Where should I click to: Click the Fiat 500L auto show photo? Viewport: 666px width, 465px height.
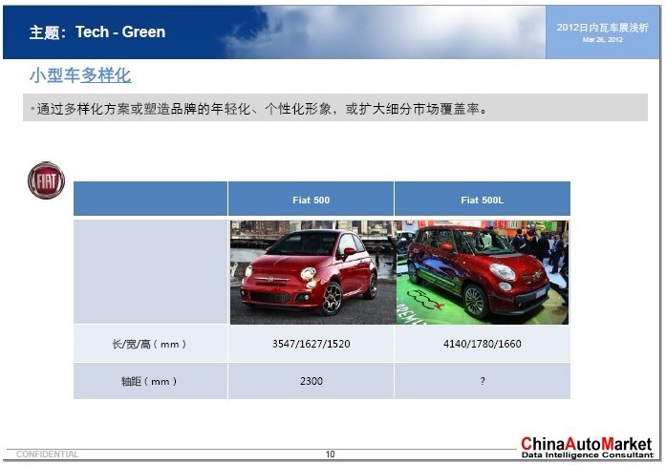pos(483,272)
